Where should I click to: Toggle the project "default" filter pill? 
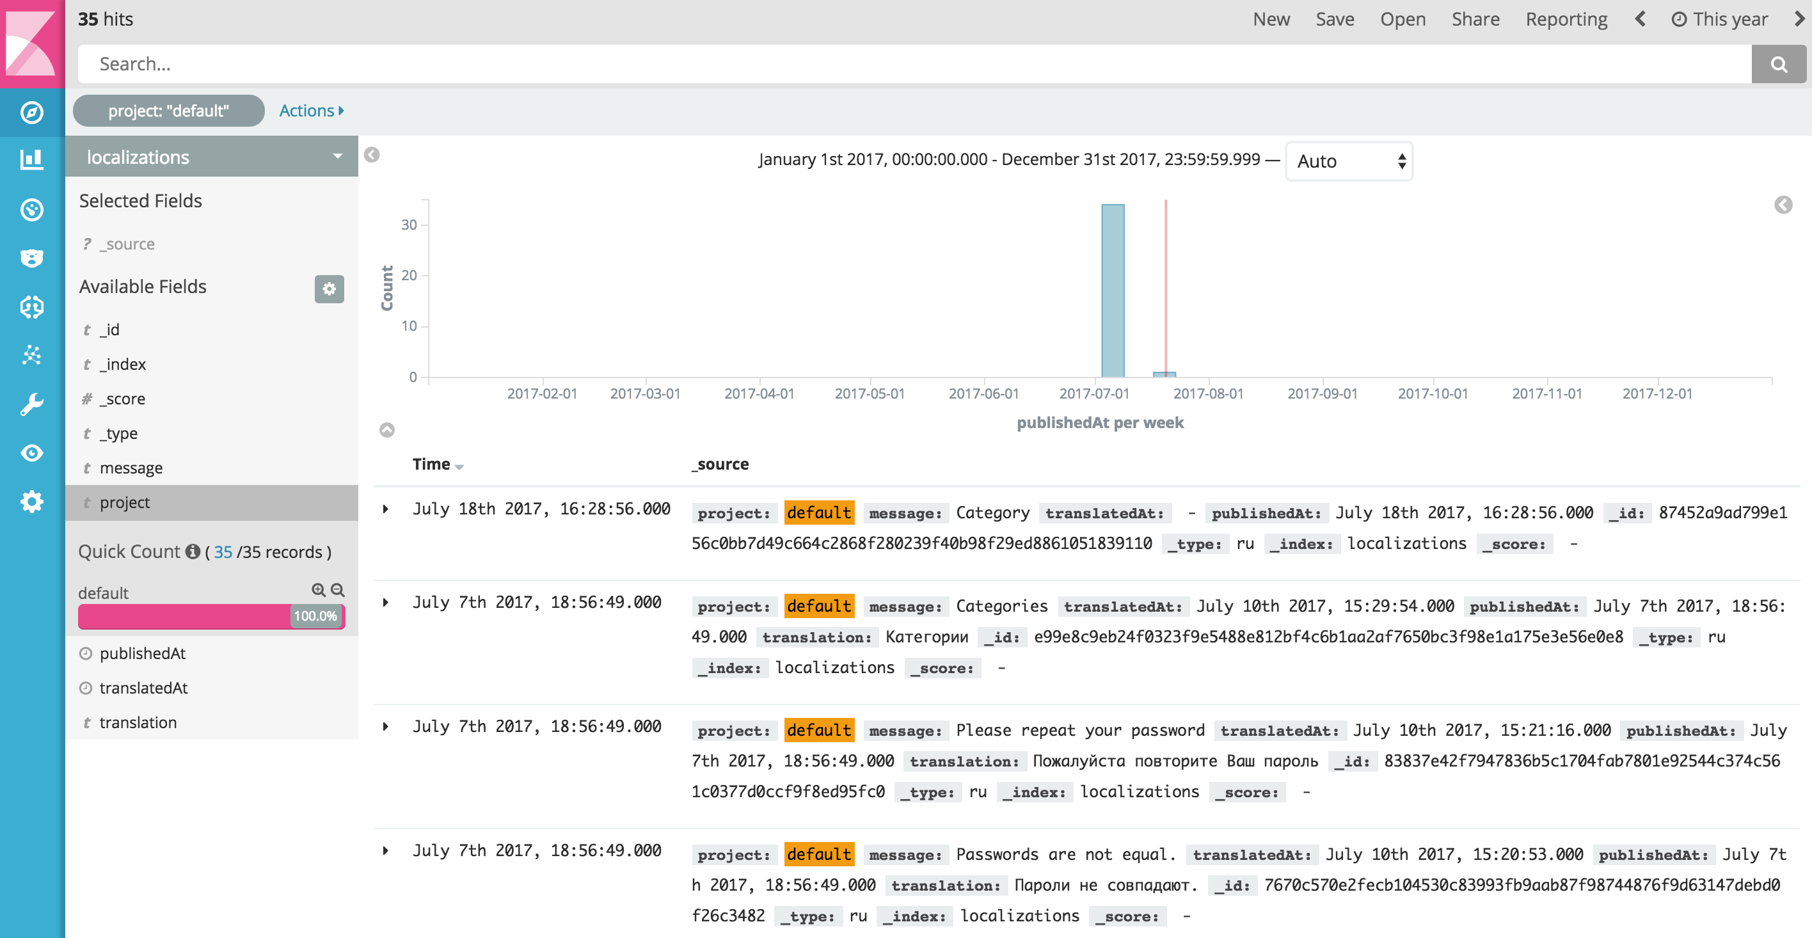(169, 111)
